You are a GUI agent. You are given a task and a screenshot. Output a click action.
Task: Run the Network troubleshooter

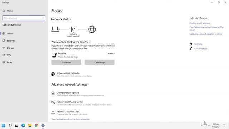(x=68, y=111)
